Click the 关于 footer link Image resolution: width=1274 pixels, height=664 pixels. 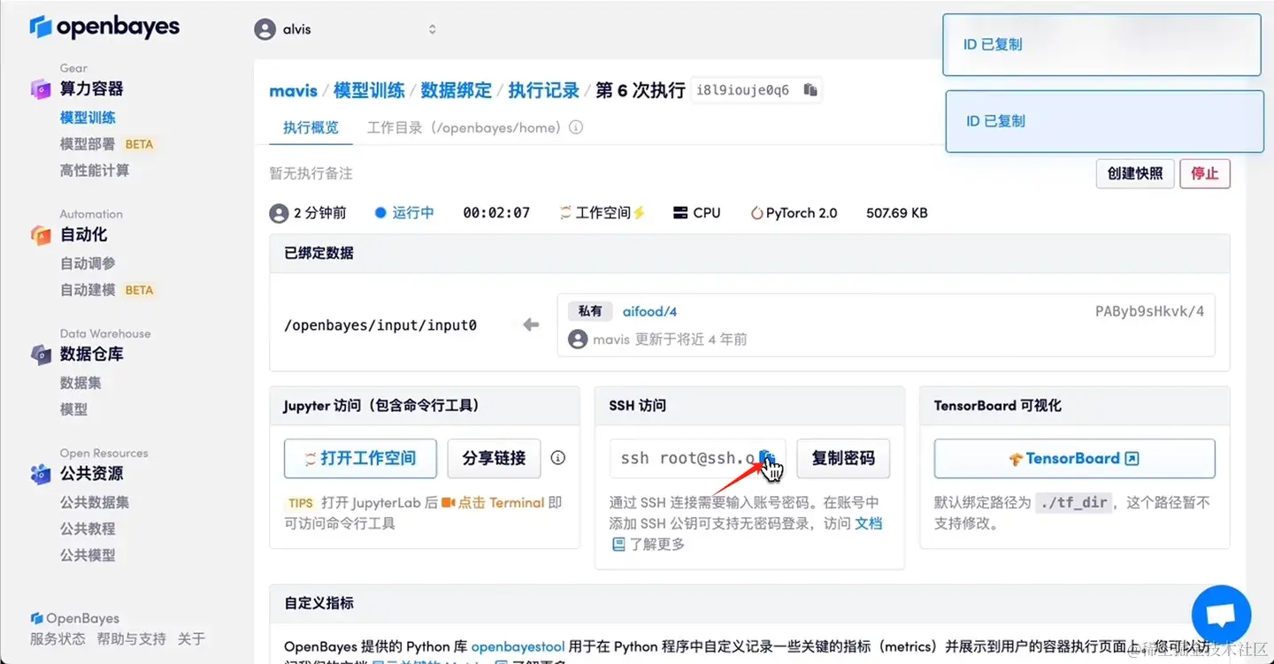pos(191,638)
